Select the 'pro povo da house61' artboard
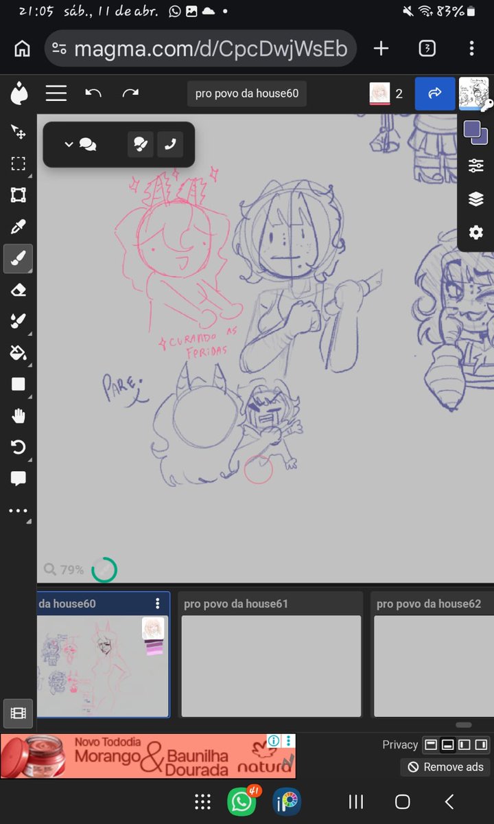494x824 pixels. (x=270, y=655)
